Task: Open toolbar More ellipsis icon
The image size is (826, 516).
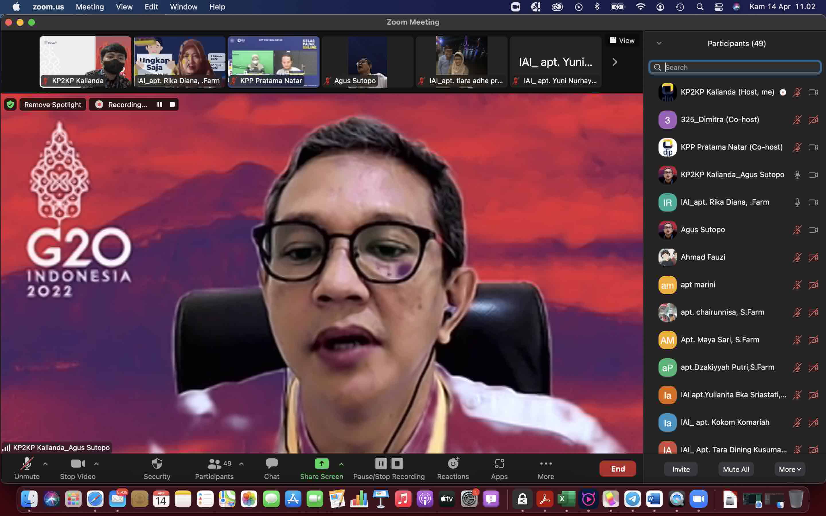Action: point(546,464)
